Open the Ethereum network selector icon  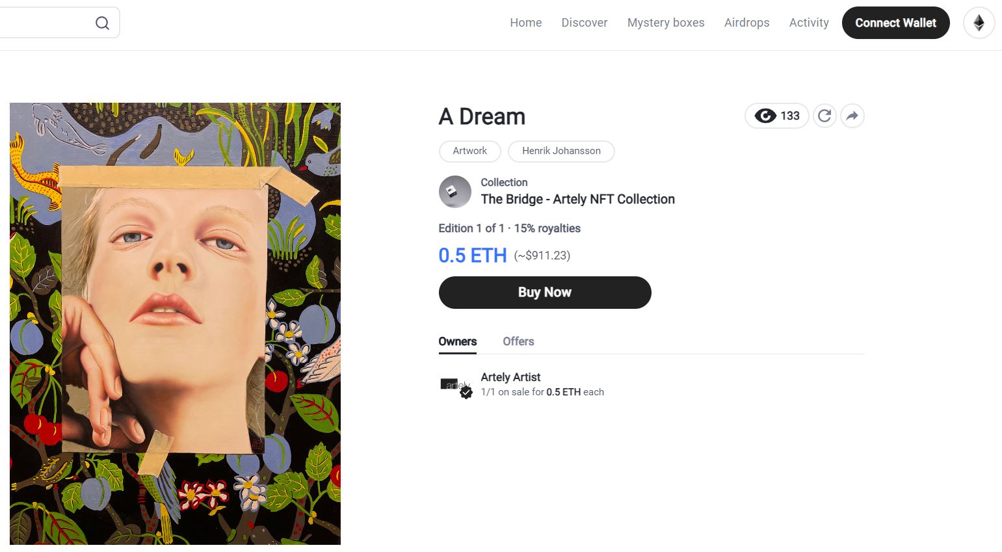pos(979,23)
